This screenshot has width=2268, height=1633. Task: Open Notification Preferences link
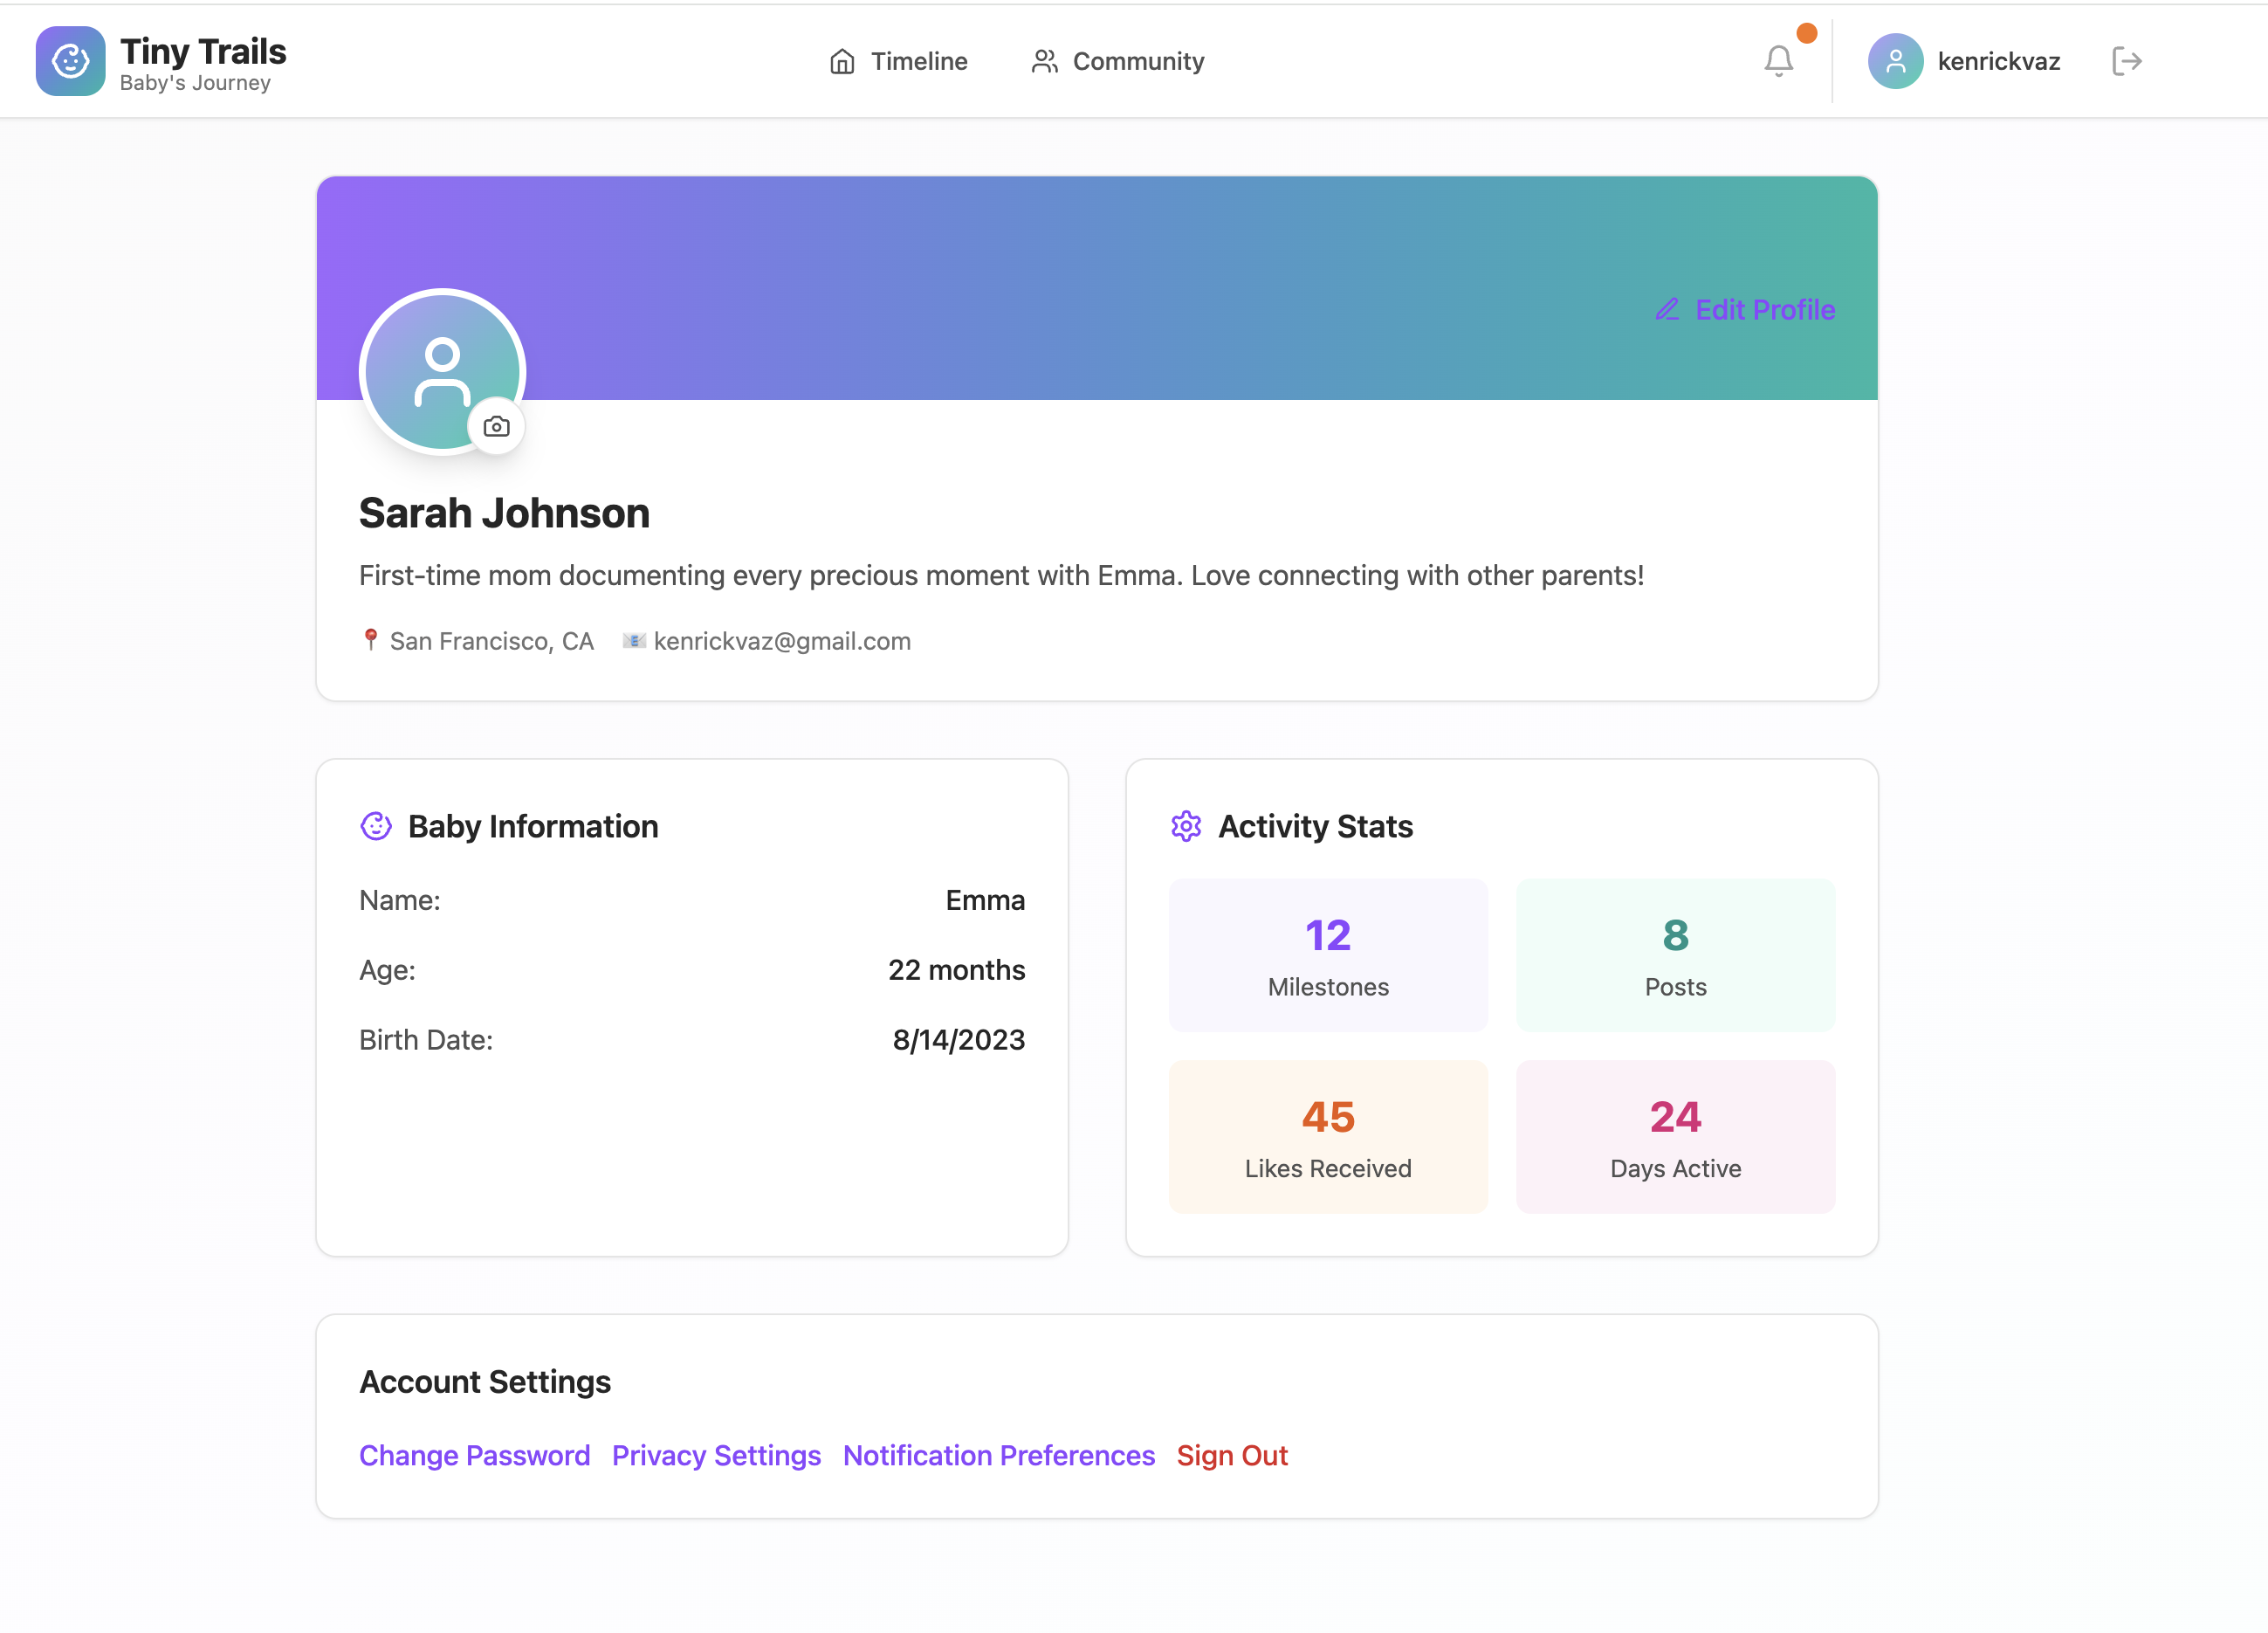coord(998,1455)
